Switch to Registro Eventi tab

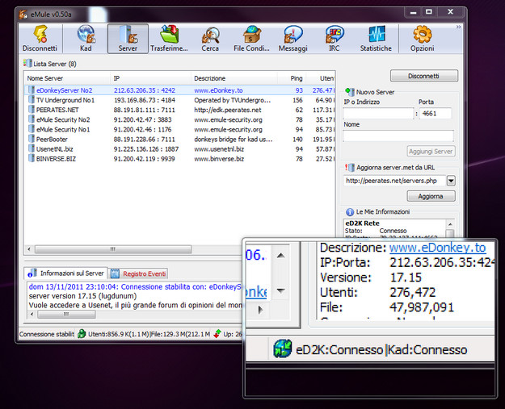(x=138, y=273)
